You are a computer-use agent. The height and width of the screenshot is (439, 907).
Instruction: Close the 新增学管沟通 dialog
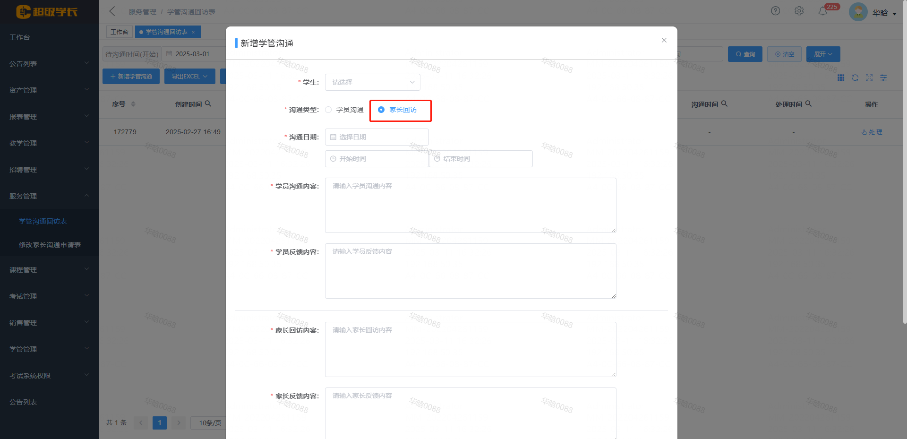(664, 40)
